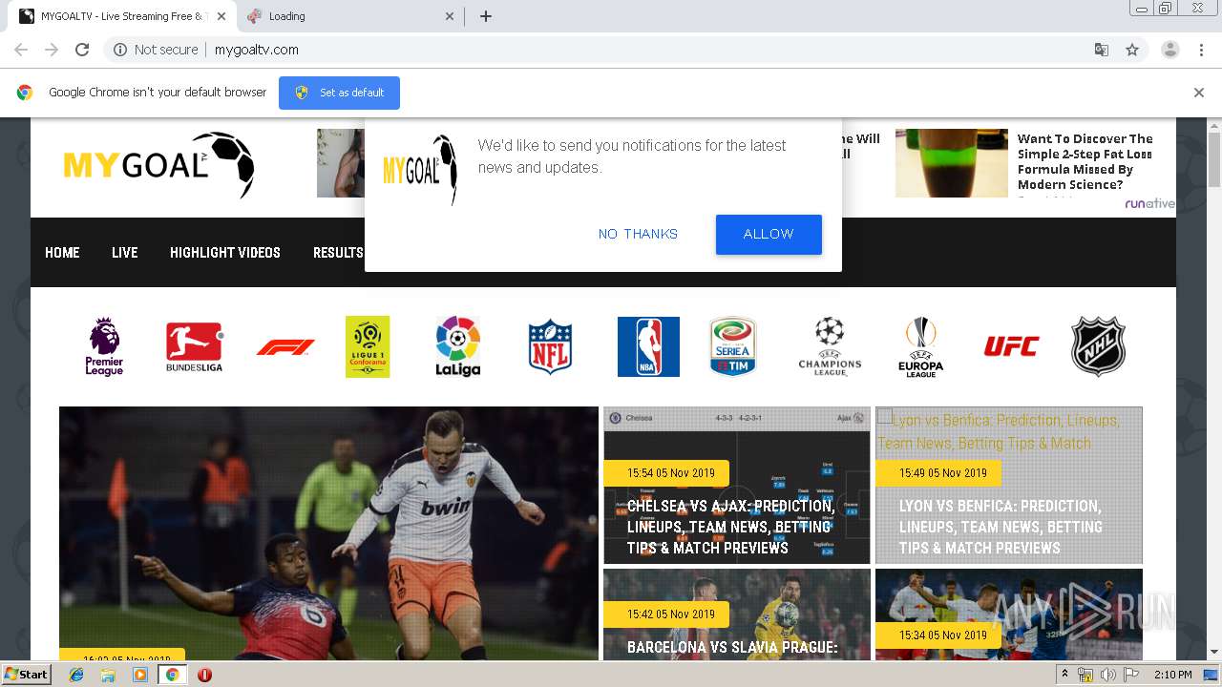Screen dimensions: 1222x687
Task: Open the Premier League logo link
Action: pyautogui.click(x=104, y=346)
